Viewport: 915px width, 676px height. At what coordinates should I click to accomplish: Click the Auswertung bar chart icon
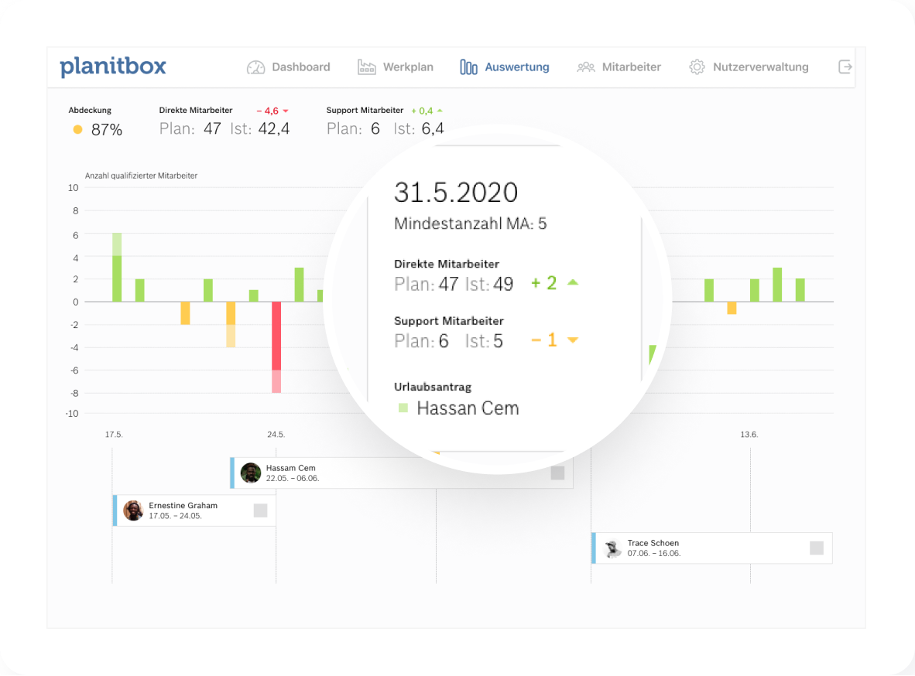click(x=468, y=67)
